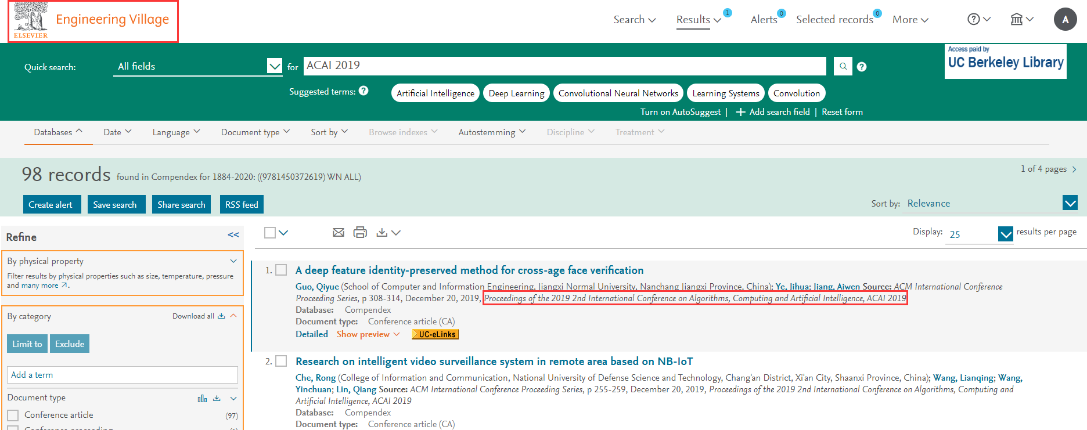Collapse the Refine panel with double arrows
The image size is (1087, 430).
[233, 235]
